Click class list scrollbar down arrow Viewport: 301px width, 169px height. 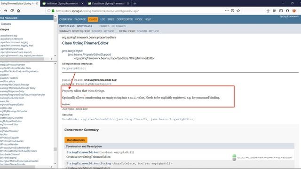pos(55,163)
